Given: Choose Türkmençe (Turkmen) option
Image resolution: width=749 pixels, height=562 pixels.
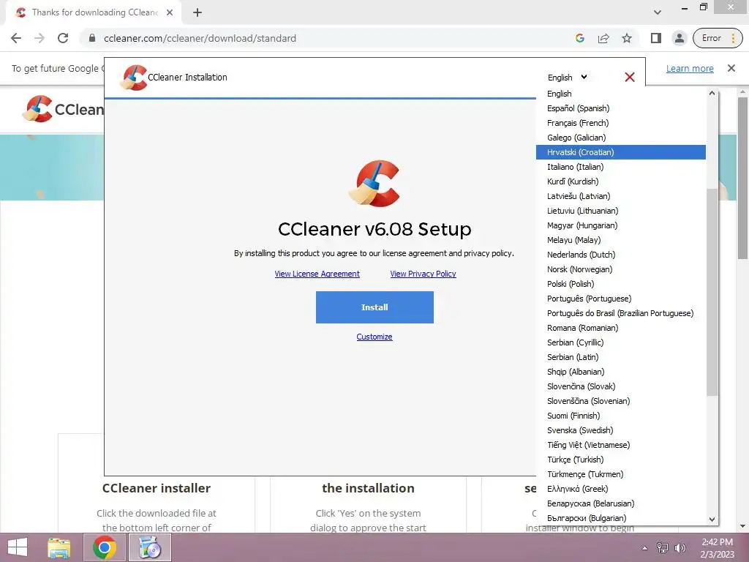Looking at the screenshot, I should point(620,474).
